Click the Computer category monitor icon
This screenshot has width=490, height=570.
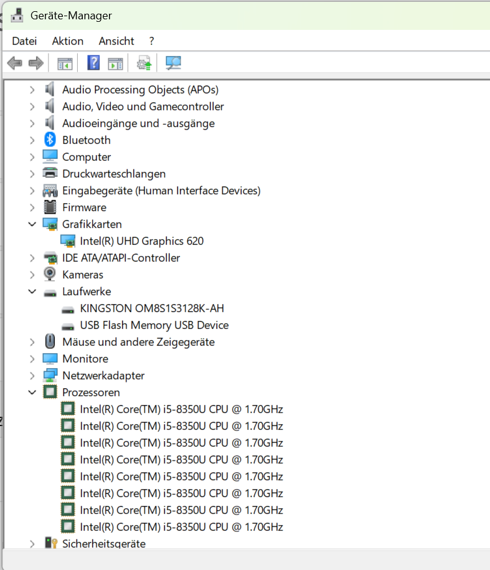click(50, 157)
